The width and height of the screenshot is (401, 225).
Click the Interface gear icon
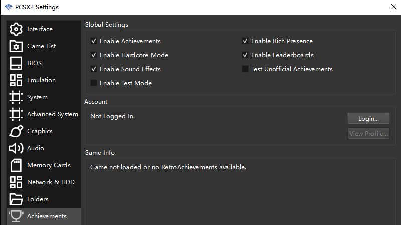(x=16, y=29)
